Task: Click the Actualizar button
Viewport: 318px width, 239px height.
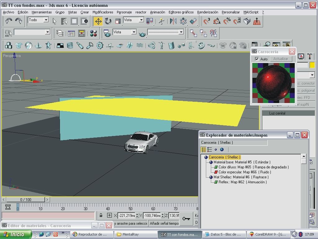Action: 281,59
